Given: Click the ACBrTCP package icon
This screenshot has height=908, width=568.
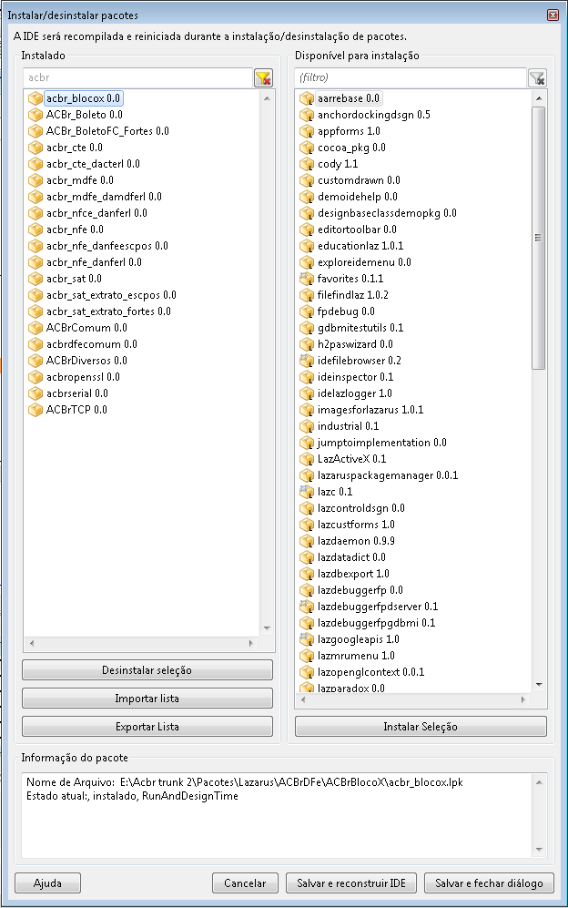Looking at the screenshot, I should (35, 410).
